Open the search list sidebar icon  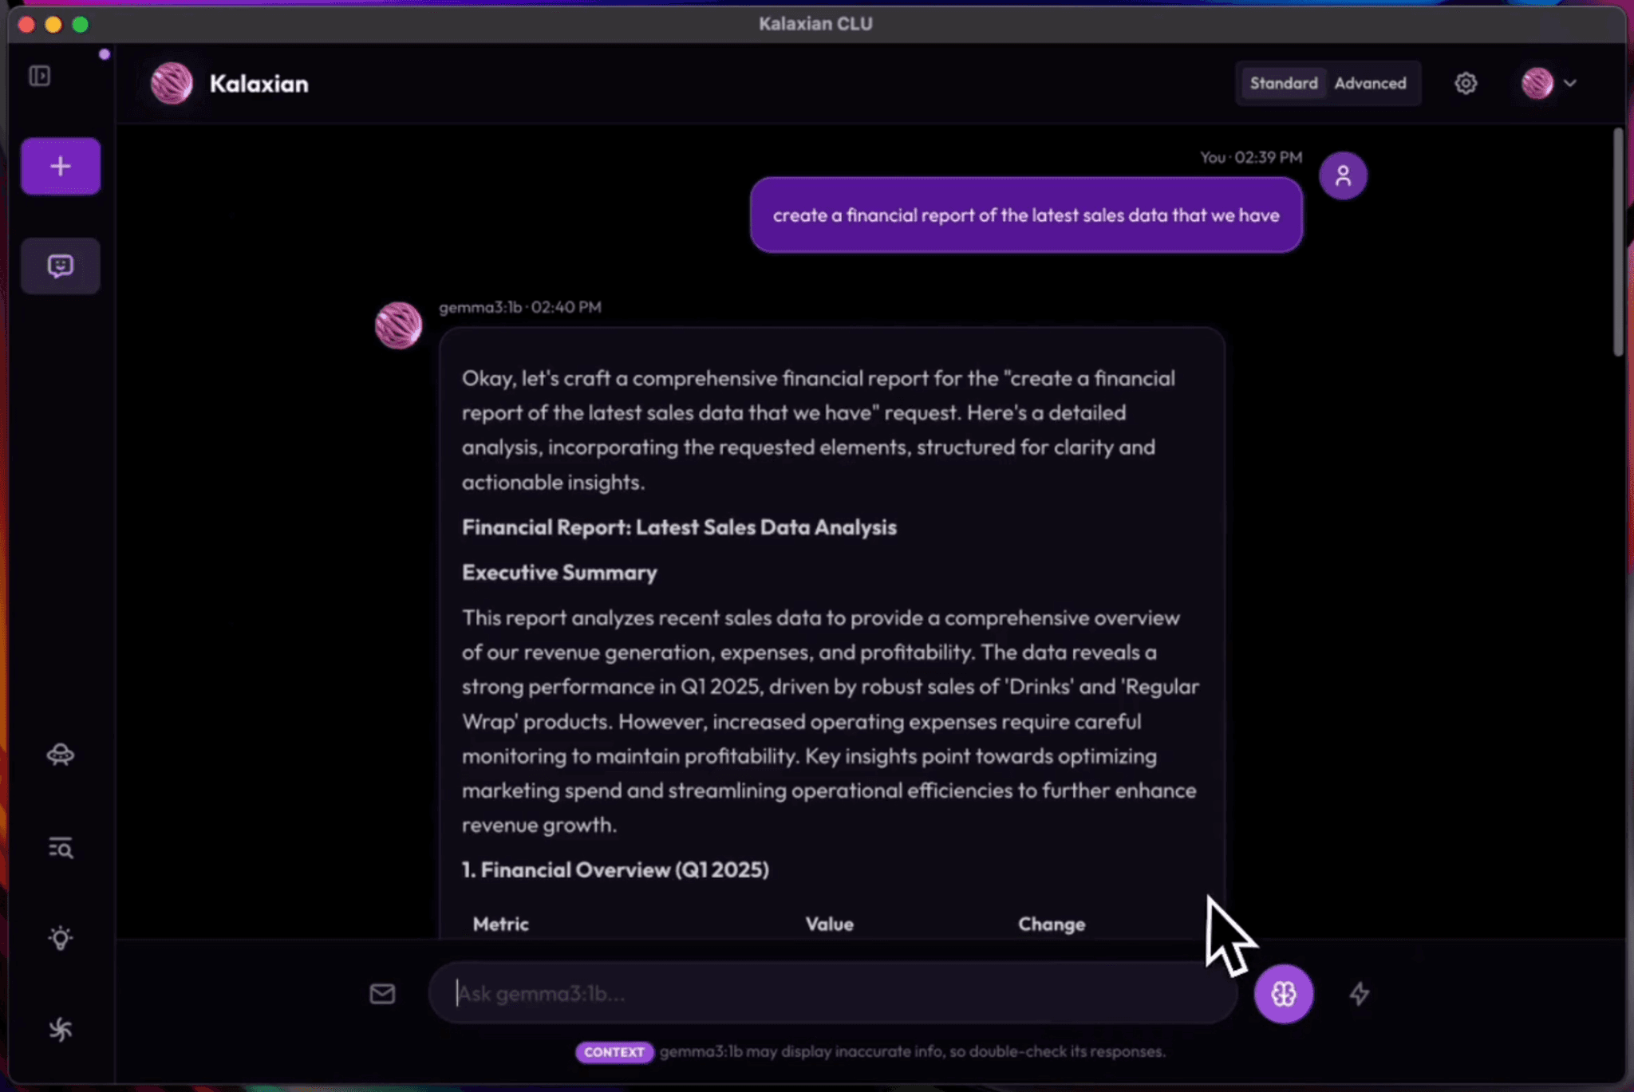pyautogui.click(x=61, y=847)
